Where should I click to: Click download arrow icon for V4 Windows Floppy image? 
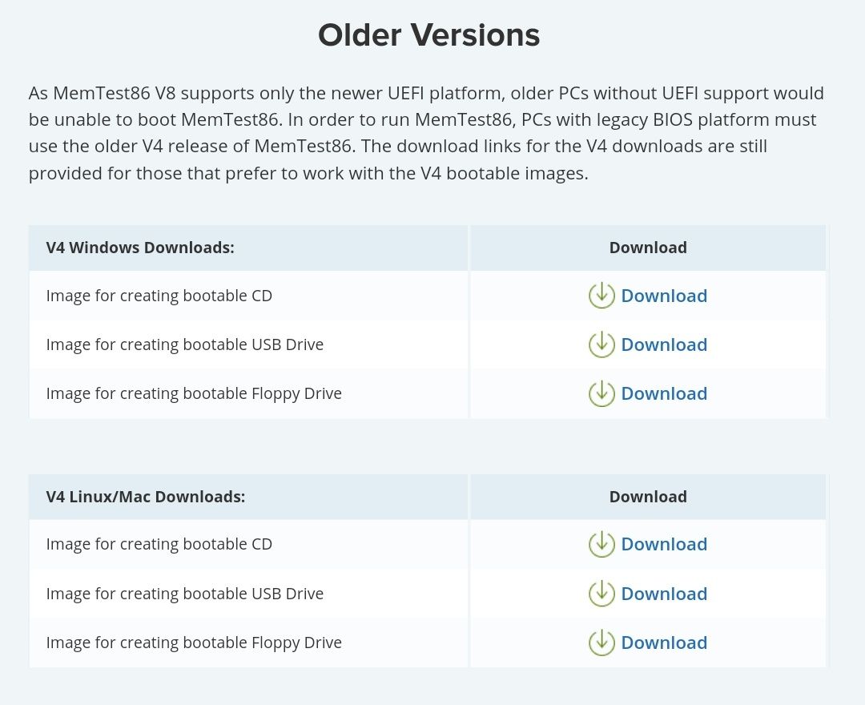tap(601, 393)
